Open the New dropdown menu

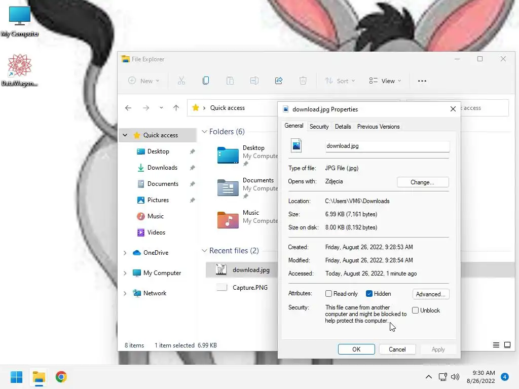coord(143,81)
